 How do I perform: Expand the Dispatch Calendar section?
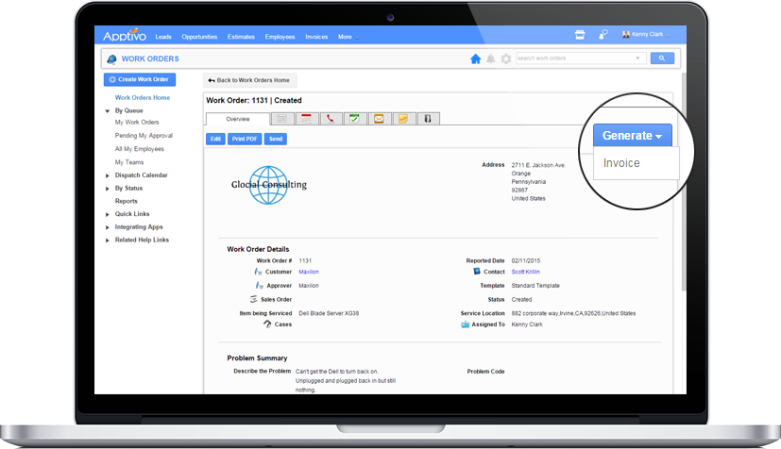[x=108, y=175]
